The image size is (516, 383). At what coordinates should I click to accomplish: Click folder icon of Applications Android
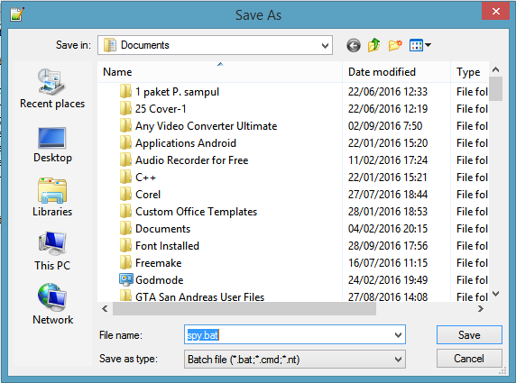click(x=125, y=142)
